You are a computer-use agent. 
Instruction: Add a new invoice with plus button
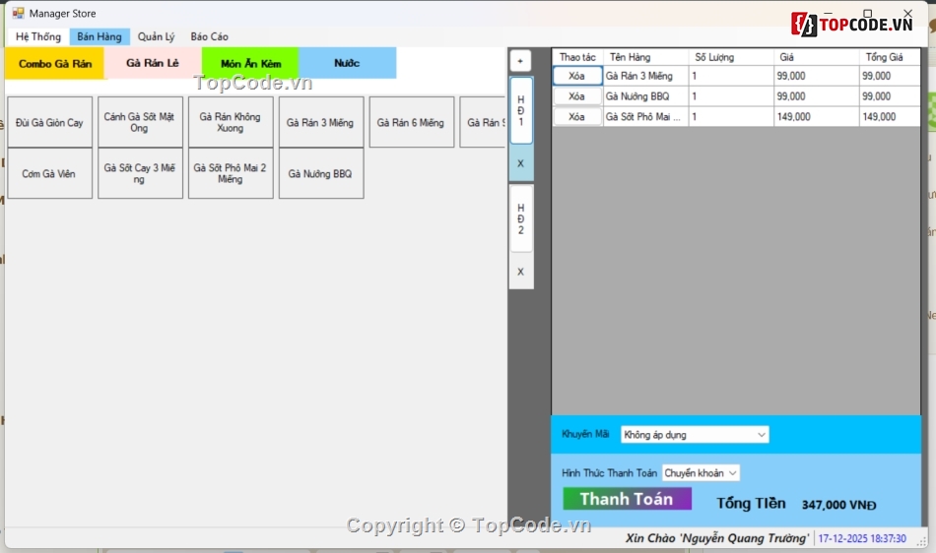[520, 61]
